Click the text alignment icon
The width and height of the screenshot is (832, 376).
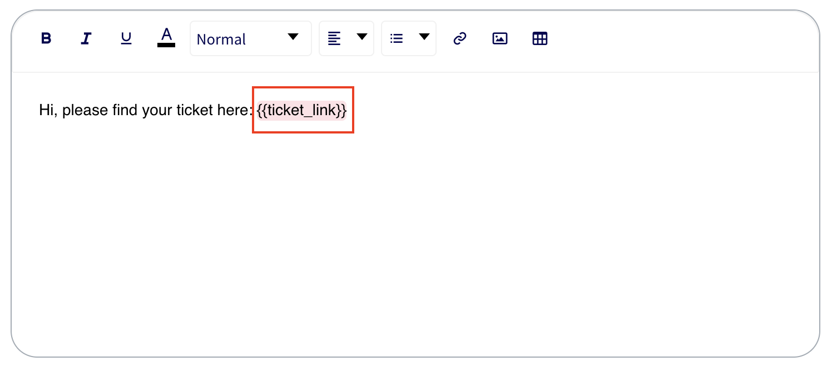tap(334, 38)
